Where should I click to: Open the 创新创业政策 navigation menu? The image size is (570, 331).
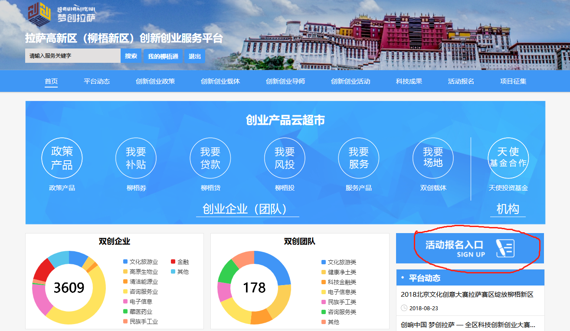pos(155,81)
